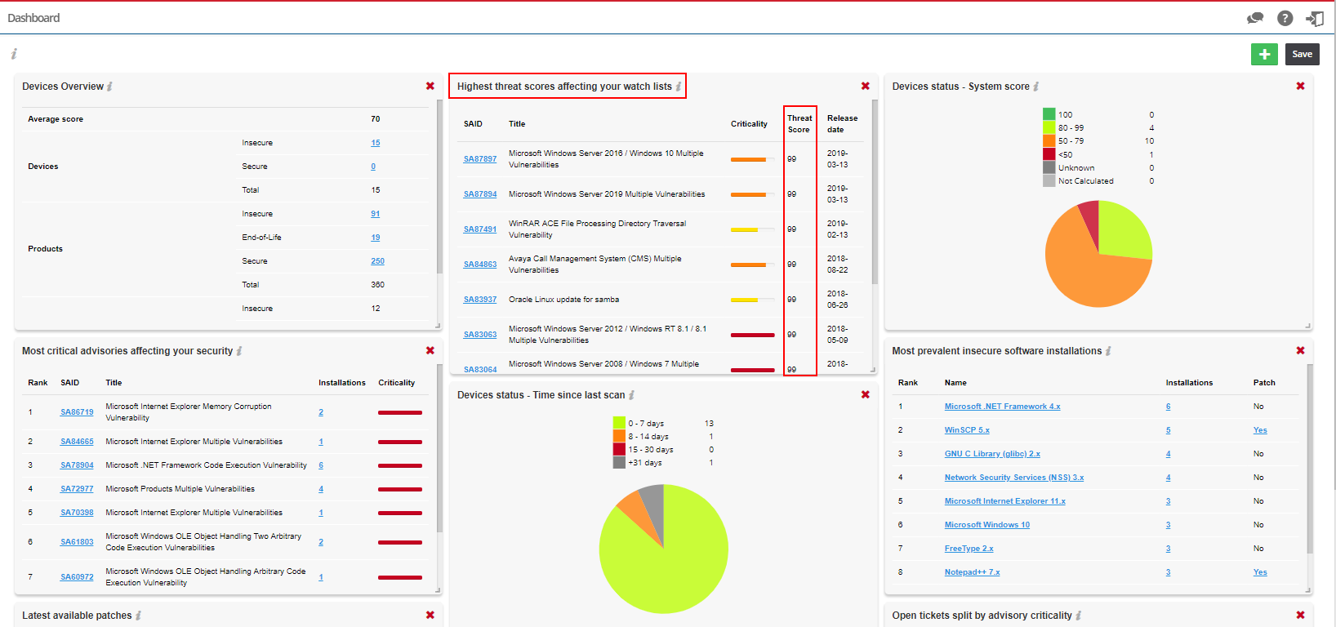The height and width of the screenshot is (627, 1336).
Task: Open GNU C Library (glibc) 2.x link
Action: point(992,454)
